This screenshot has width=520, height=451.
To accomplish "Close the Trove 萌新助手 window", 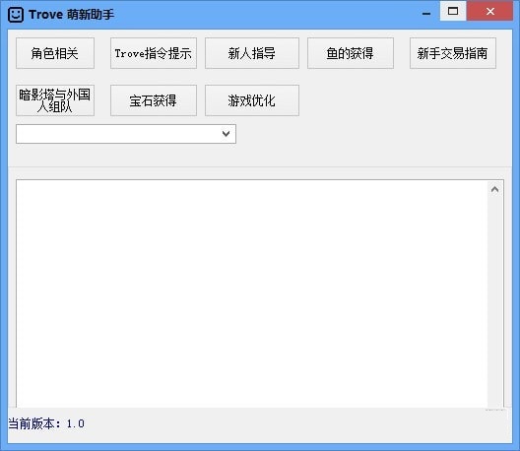I will click(489, 11).
